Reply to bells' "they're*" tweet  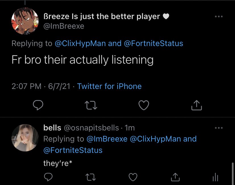[48, 177]
